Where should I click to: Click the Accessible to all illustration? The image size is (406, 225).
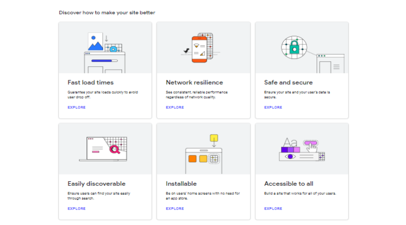point(302,149)
